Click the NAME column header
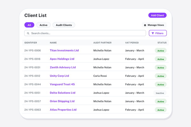The width and height of the screenshot is (191, 127). tap(53, 43)
